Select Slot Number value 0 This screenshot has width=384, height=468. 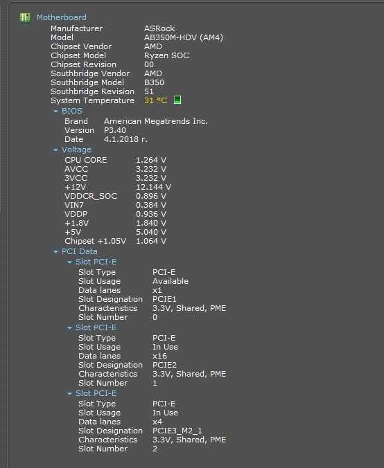click(155, 317)
